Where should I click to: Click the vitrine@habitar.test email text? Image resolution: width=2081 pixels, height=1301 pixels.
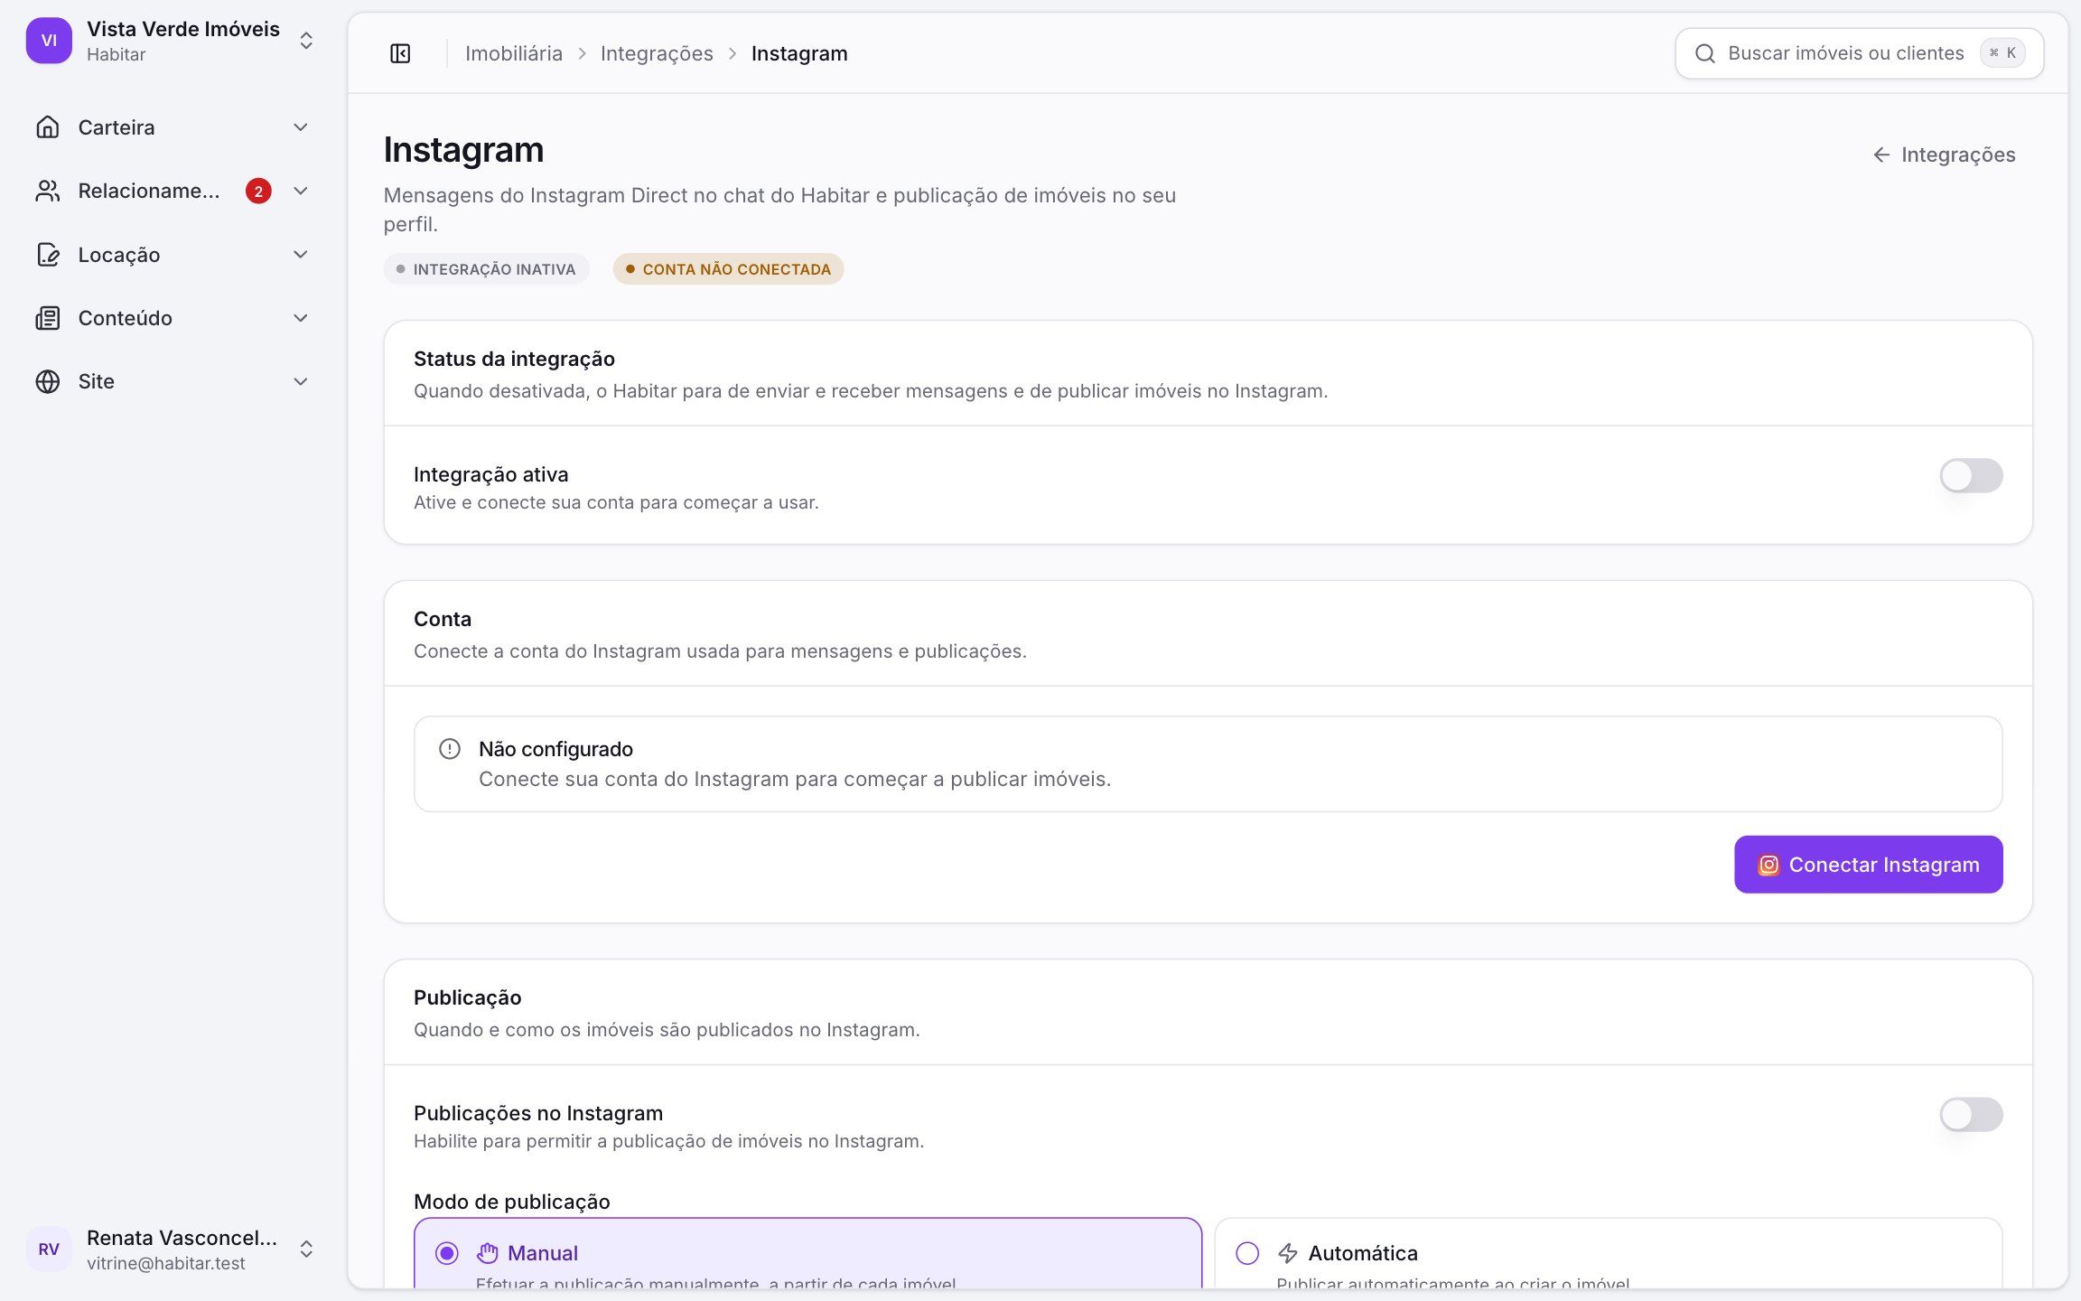[x=166, y=1263]
